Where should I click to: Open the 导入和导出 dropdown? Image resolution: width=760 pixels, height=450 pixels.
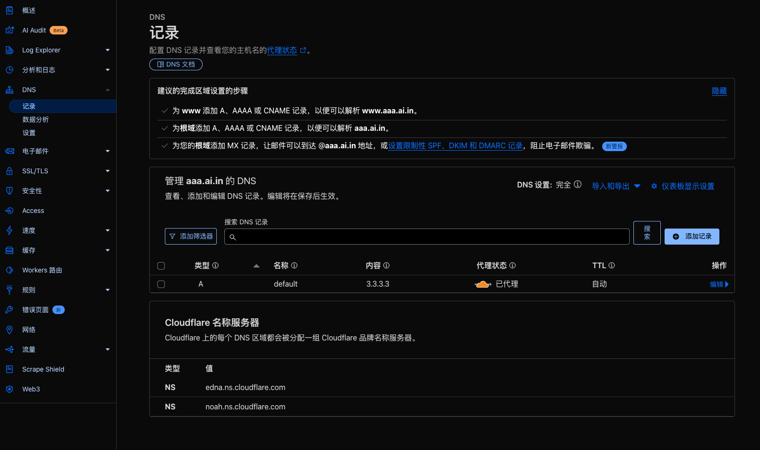coord(616,186)
